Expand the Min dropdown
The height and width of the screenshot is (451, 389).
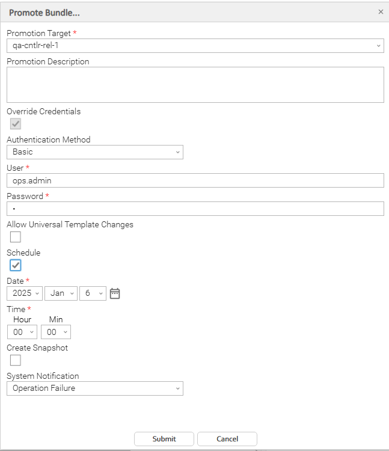click(56, 332)
